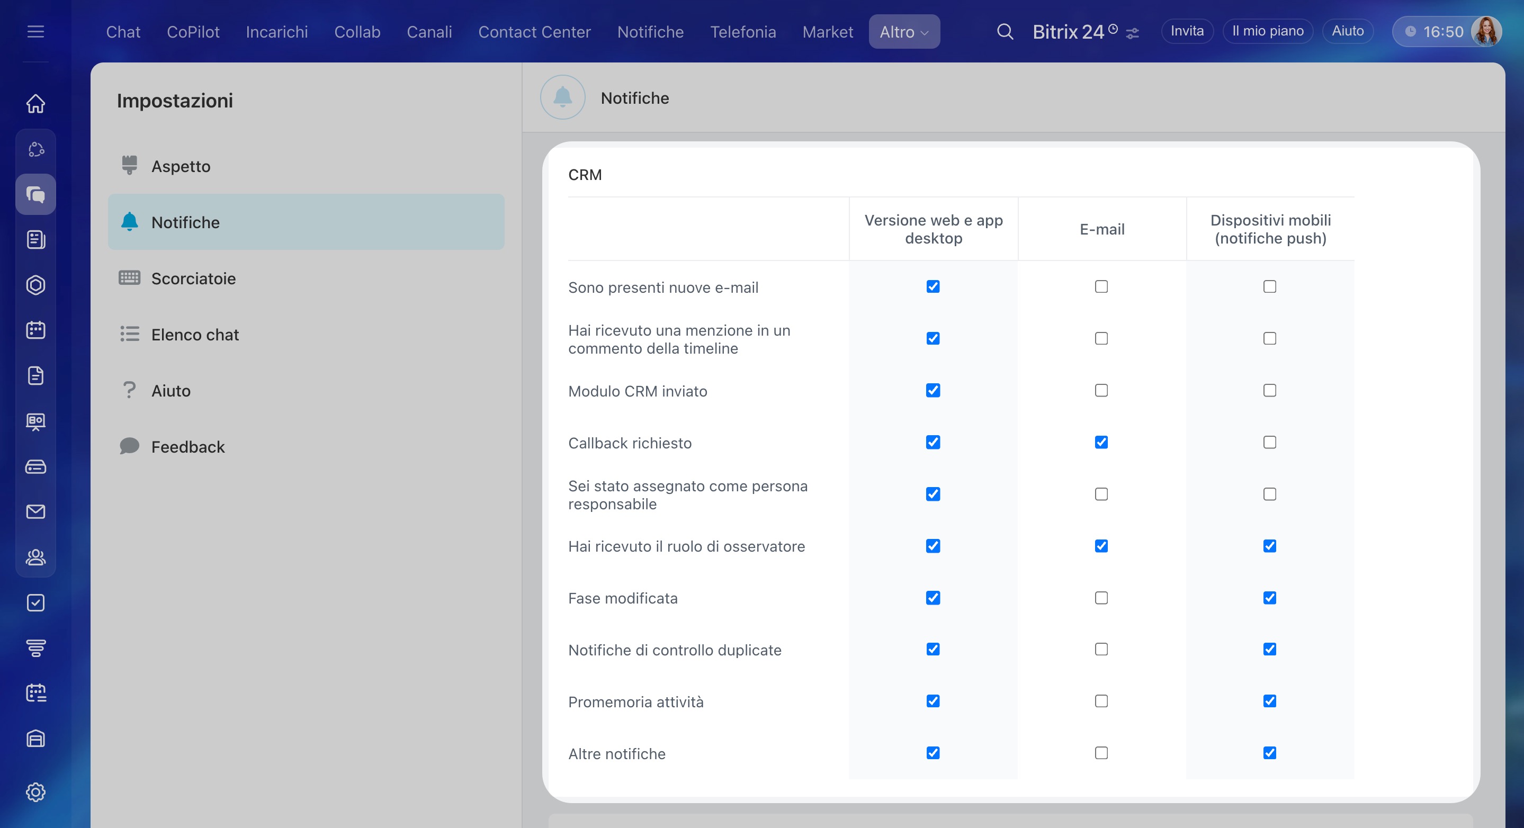
Task: Click the home icon in left sidebar
Action: point(35,104)
